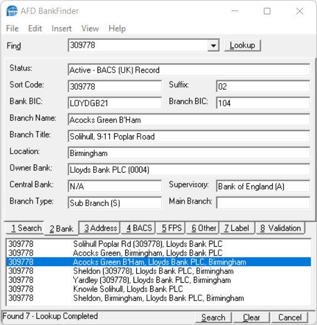
Task: Click the Branch BIC field 104
Action: click(263, 103)
